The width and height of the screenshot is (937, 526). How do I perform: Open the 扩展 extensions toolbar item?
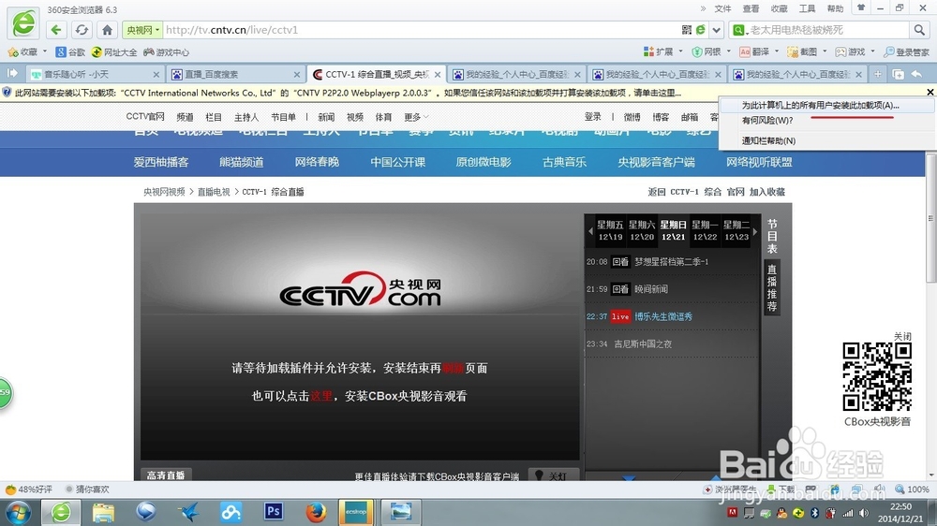click(659, 51)
